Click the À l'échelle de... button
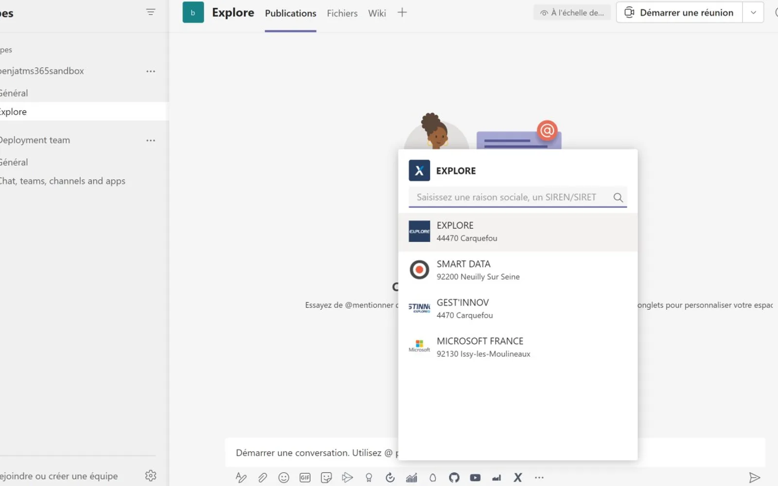 pyautogui.click(x=572, y=13)
